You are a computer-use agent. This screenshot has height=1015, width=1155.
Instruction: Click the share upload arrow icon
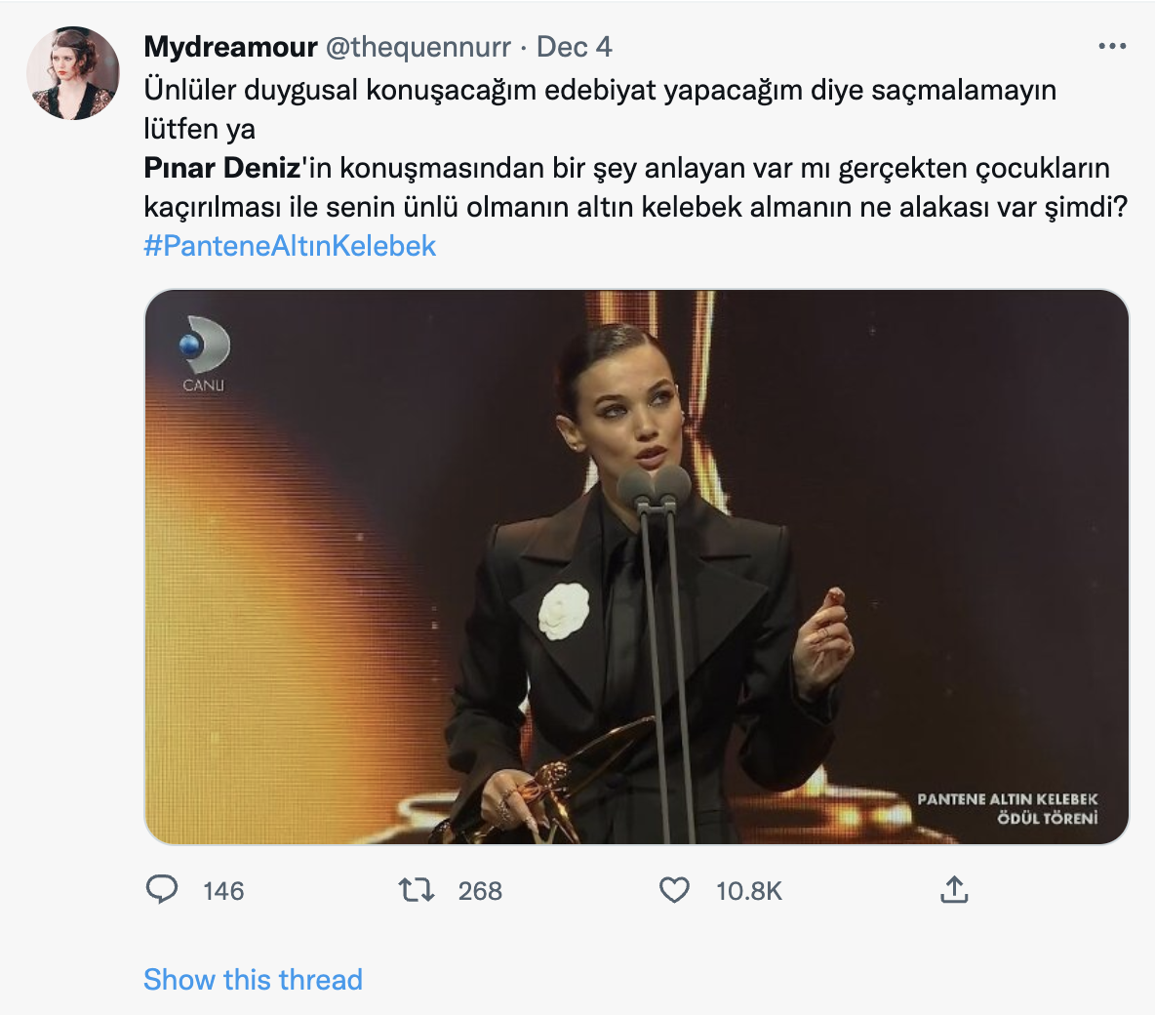point(954,890)
